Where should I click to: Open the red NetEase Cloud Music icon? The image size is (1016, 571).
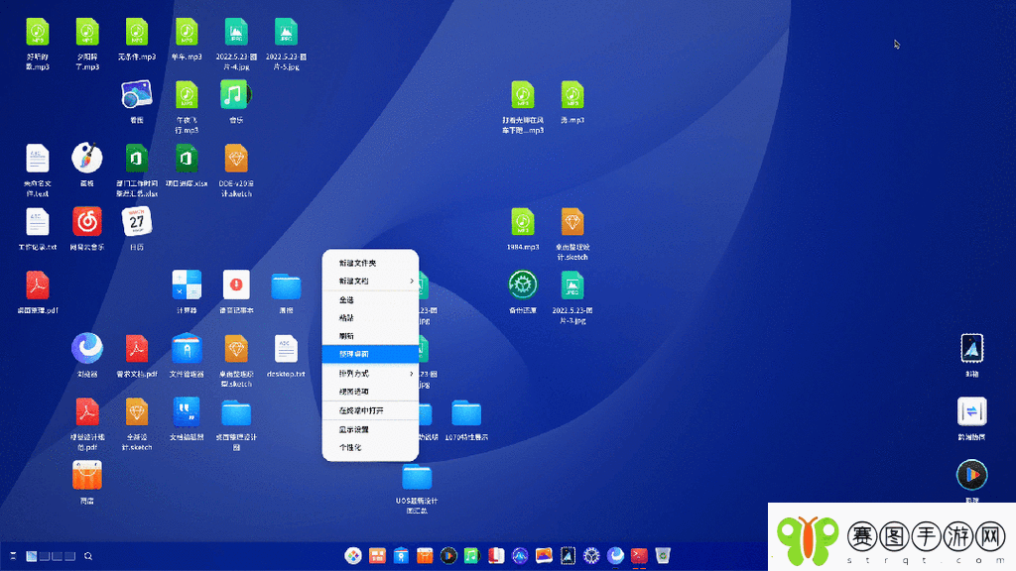coord(87,222)
